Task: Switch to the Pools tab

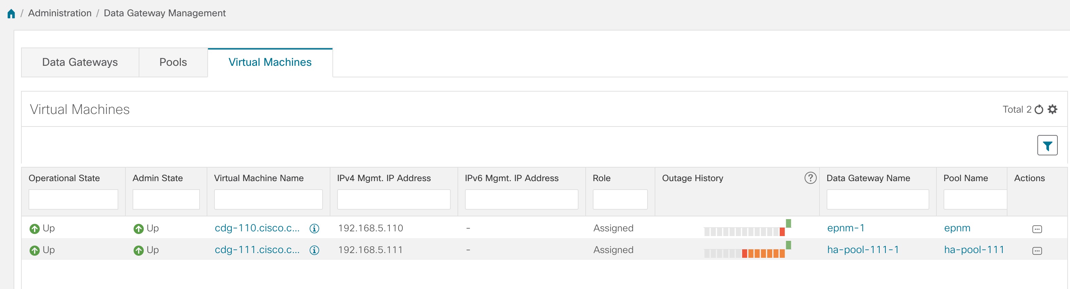Action: (x=173, y=62)
